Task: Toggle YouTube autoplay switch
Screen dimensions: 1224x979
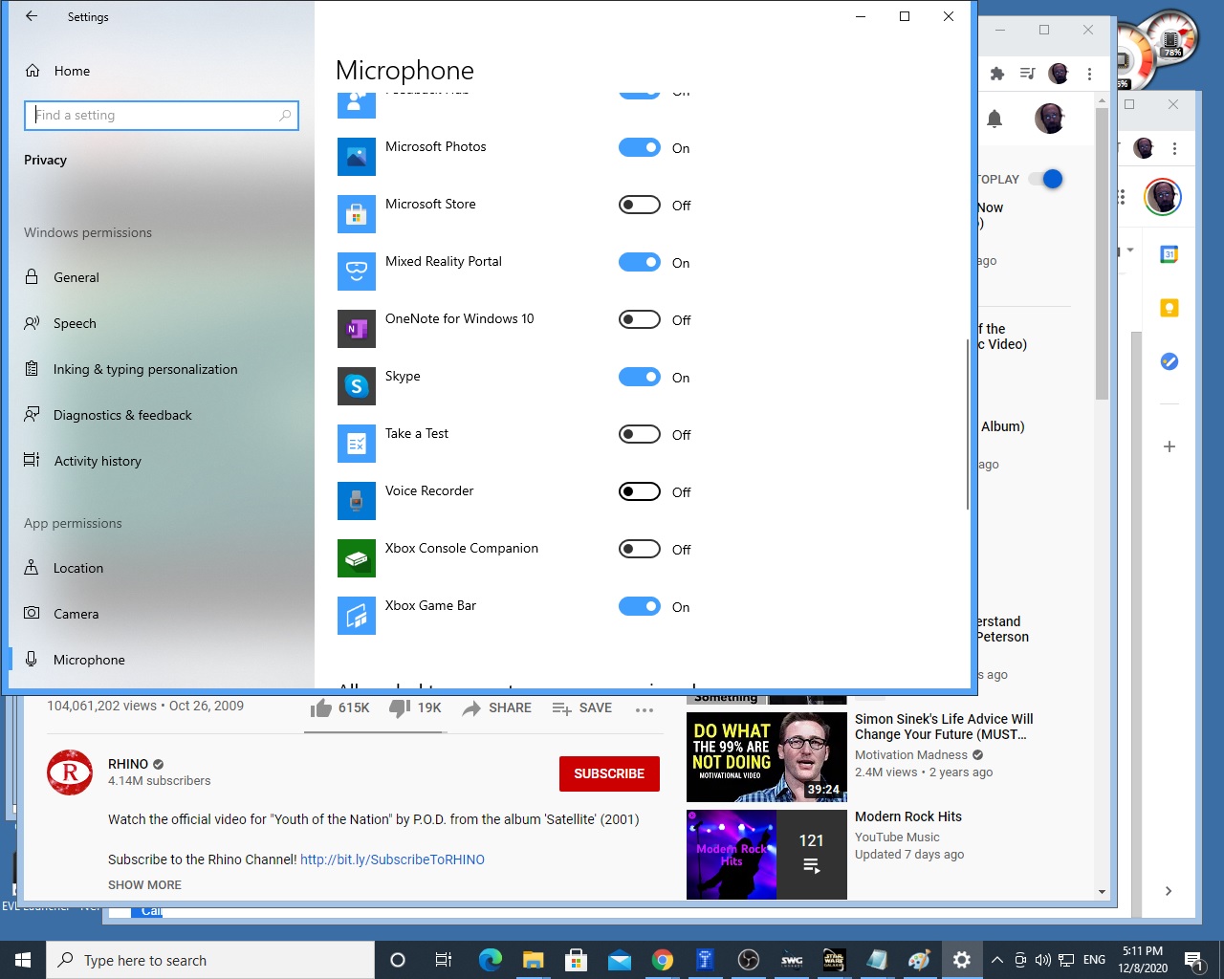Action: (x=1046, y=179)
